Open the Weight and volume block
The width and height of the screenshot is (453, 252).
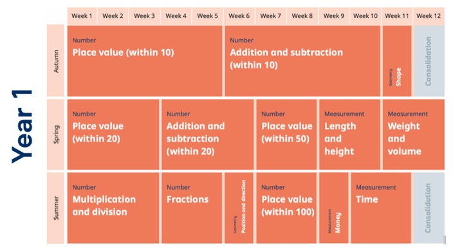pyautogui.click(x=413, y=134)
